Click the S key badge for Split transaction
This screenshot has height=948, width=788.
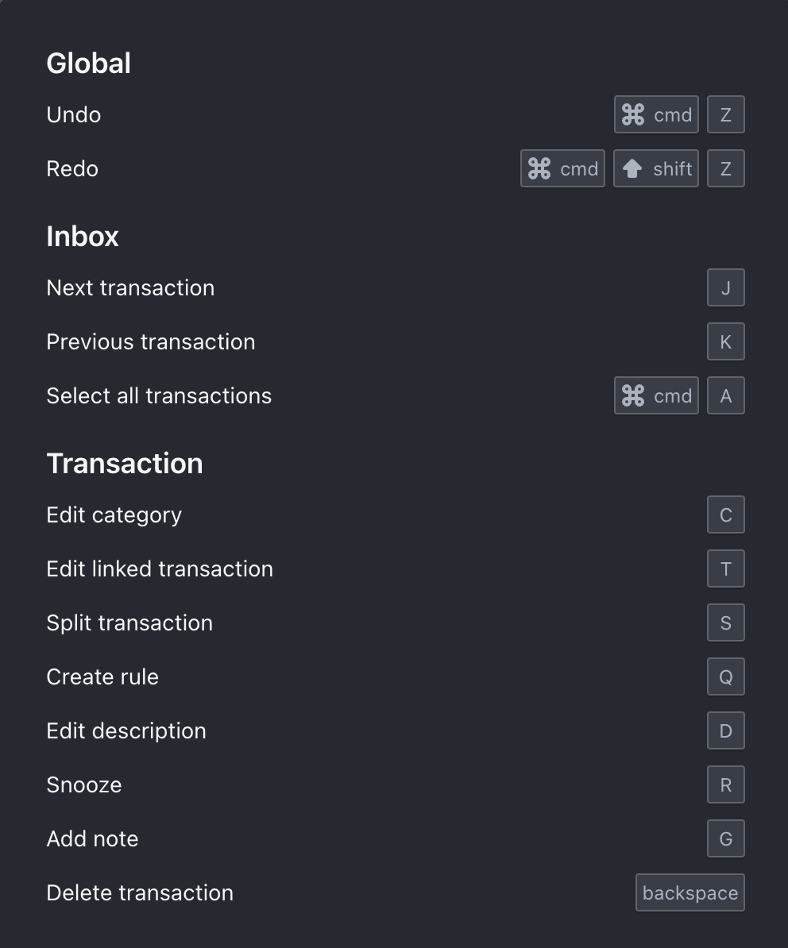point(725,622)
